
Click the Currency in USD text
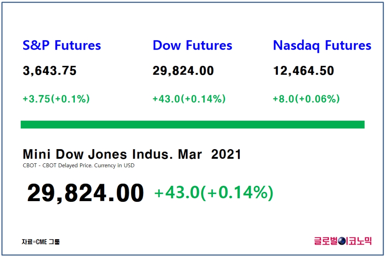115,166
